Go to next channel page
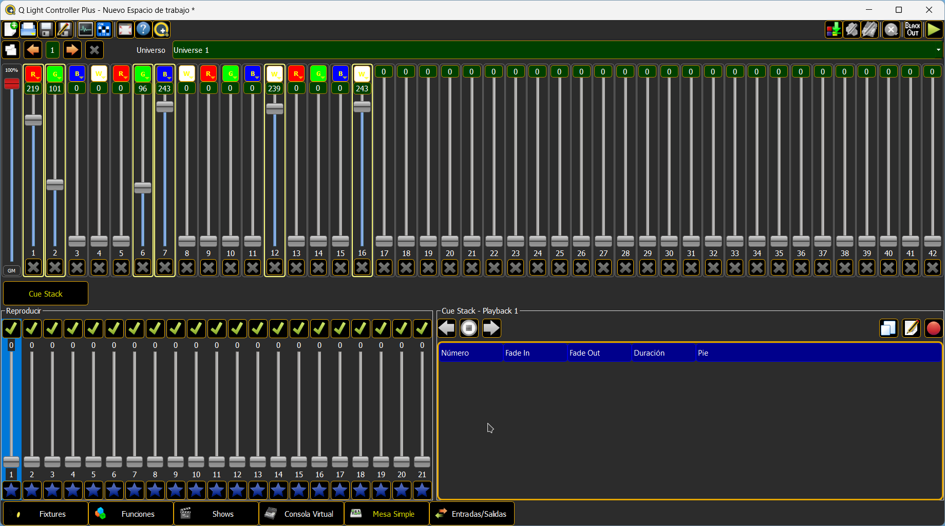The height and width of the screenshot is (526, 945). [x=72, y=50]
